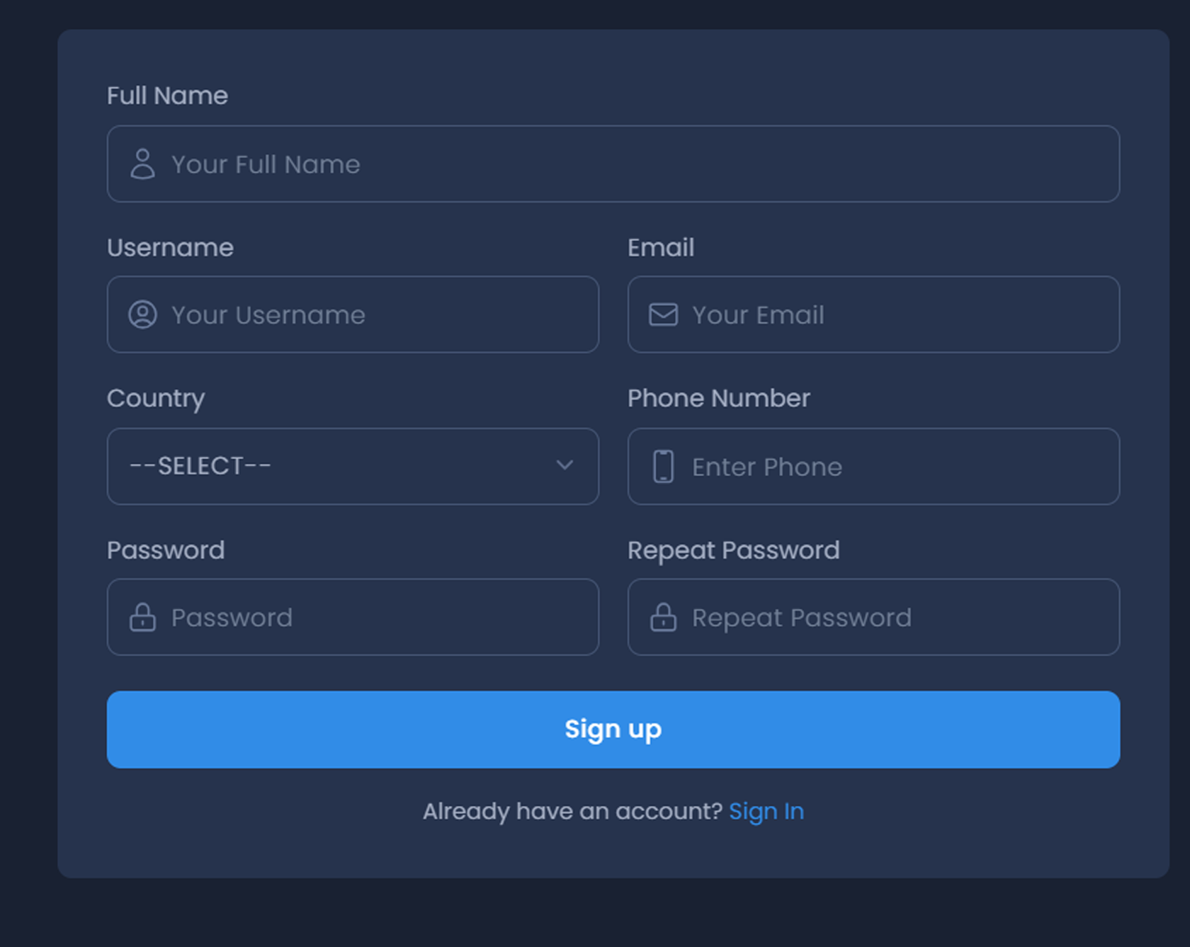Click the Repeat Password label above field
Screen dimensions: 1190x947
(x=733, y=550)
